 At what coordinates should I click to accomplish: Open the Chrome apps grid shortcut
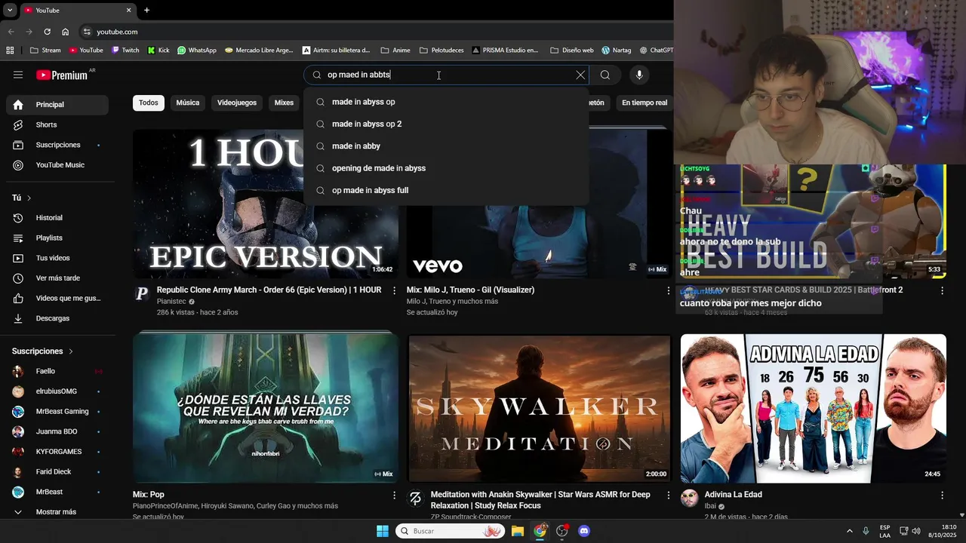[10, 51]
